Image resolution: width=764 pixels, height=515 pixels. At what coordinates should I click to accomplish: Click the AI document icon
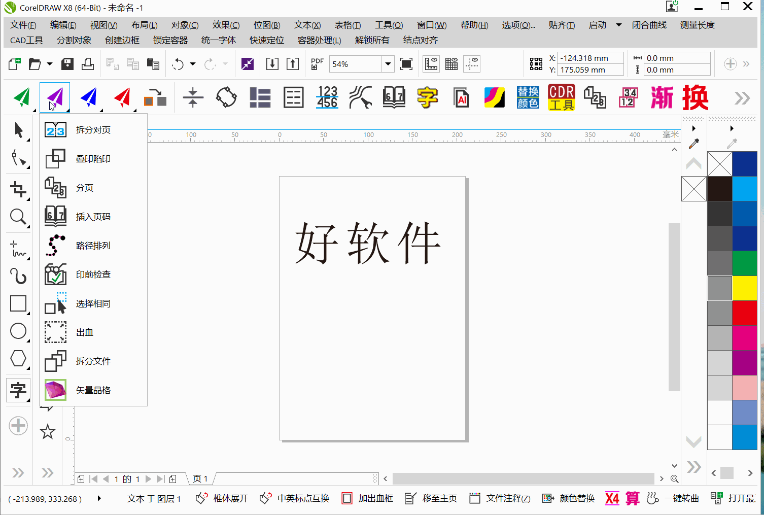tap(461, 97)
